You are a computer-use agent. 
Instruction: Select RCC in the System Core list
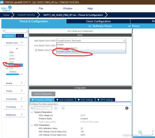11,65
